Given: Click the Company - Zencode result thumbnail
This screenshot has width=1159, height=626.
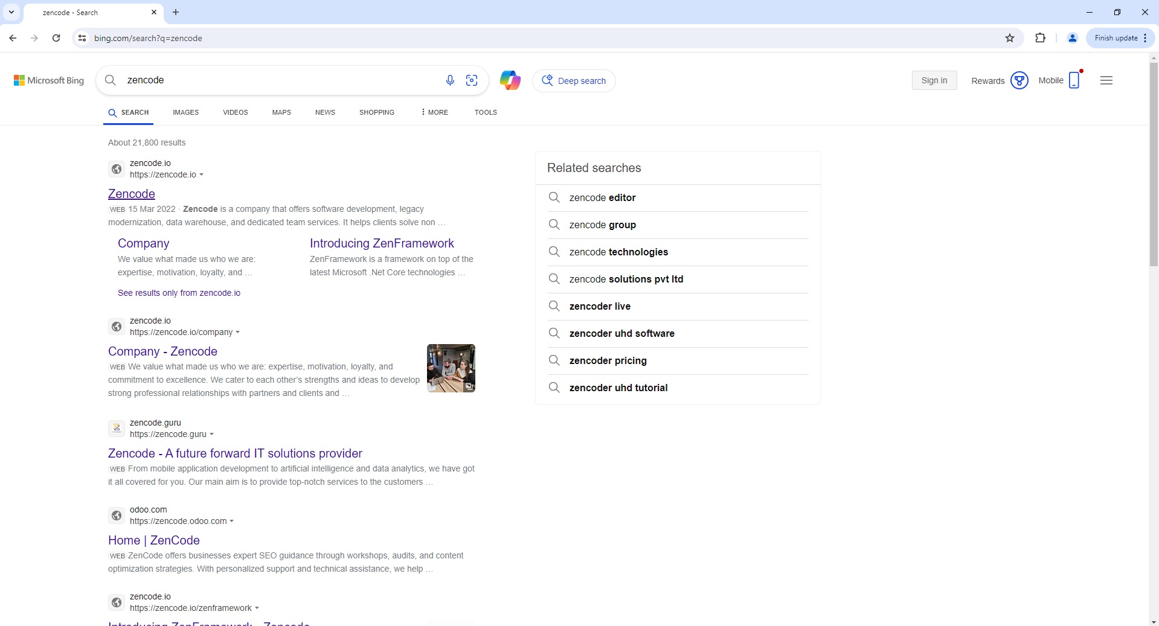Looking at the screenshot, I should click(451, 368).
